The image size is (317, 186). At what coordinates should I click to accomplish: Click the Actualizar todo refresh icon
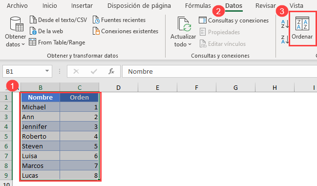pos(184,24)
